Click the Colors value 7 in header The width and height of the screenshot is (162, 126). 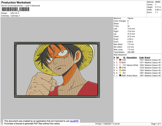(156, 5)
